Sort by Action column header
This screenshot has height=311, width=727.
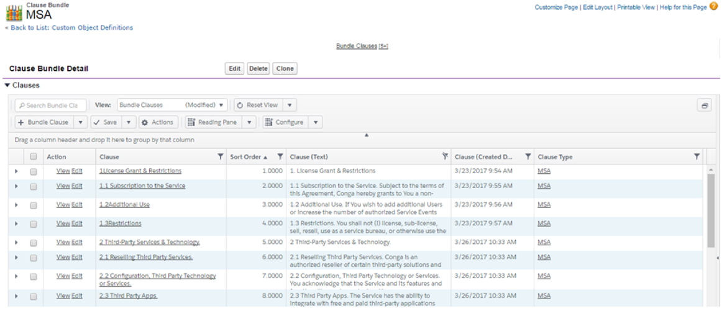pyautogui.click(x=57, y=157)
